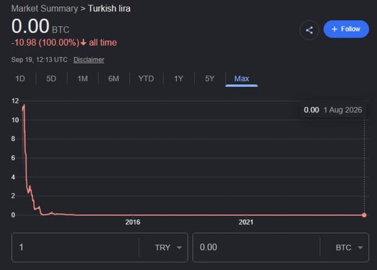Click the -10.98 (100.00%) change text
The height and width of the screenshot is (270, 377).
tap(45, 43)
